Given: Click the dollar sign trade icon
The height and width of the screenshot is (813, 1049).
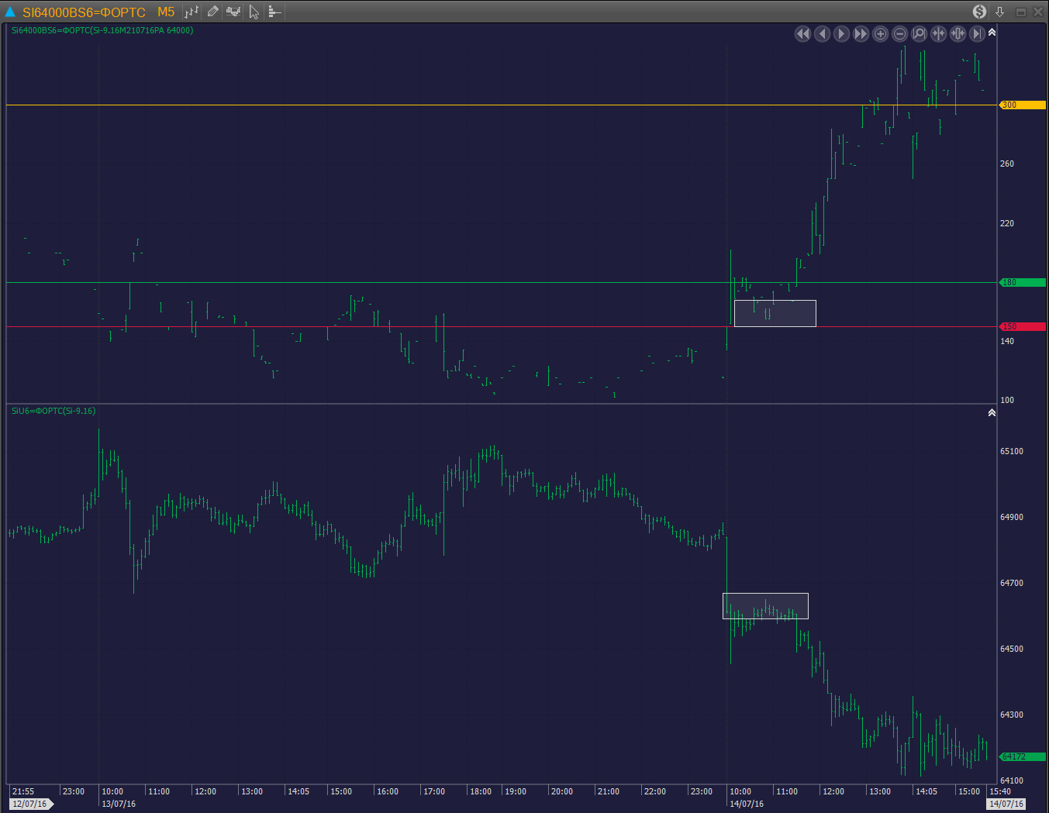Looking at the screenshot, I should [980, 12].
